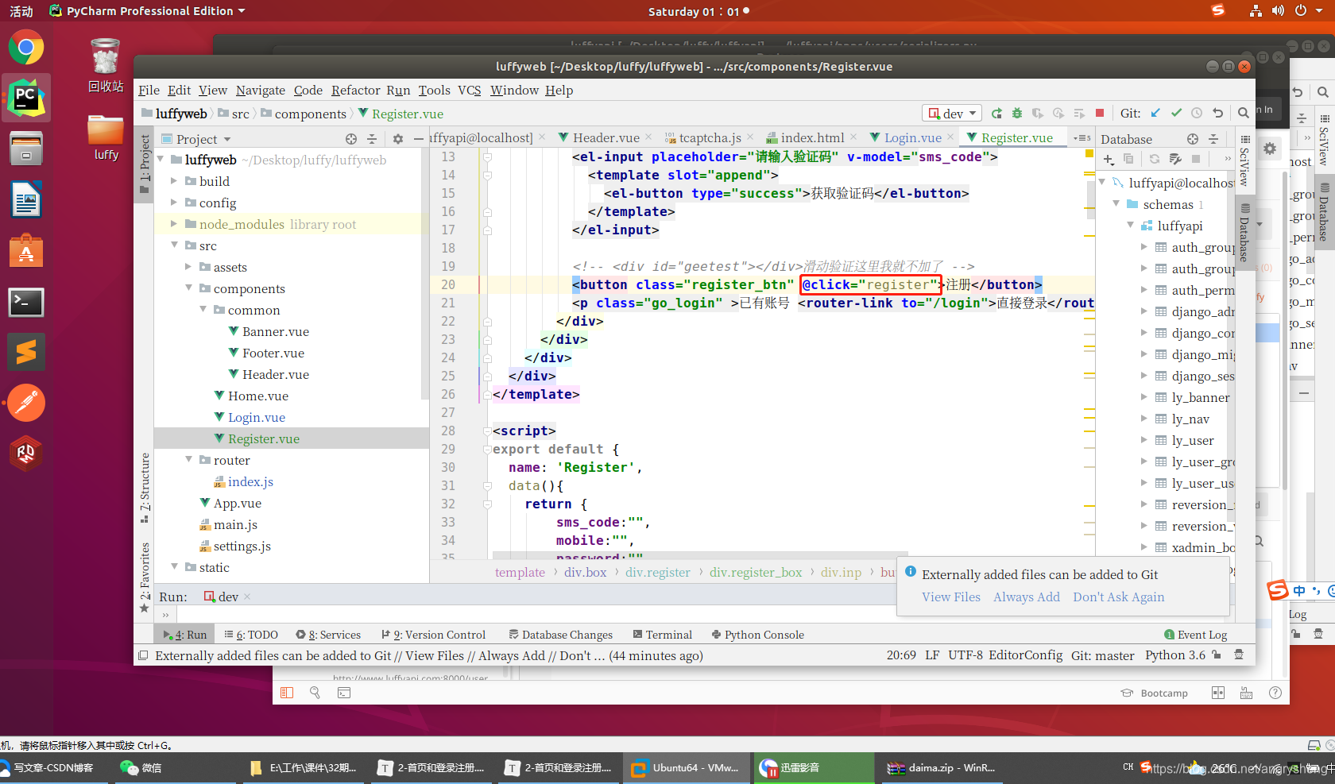1335x784 pixels.
Task: Collapse the router folder
Action: coord(188,460)
